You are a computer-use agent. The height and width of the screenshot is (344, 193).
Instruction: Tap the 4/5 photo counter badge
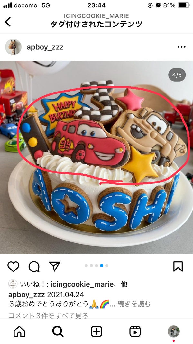(177, 75)
